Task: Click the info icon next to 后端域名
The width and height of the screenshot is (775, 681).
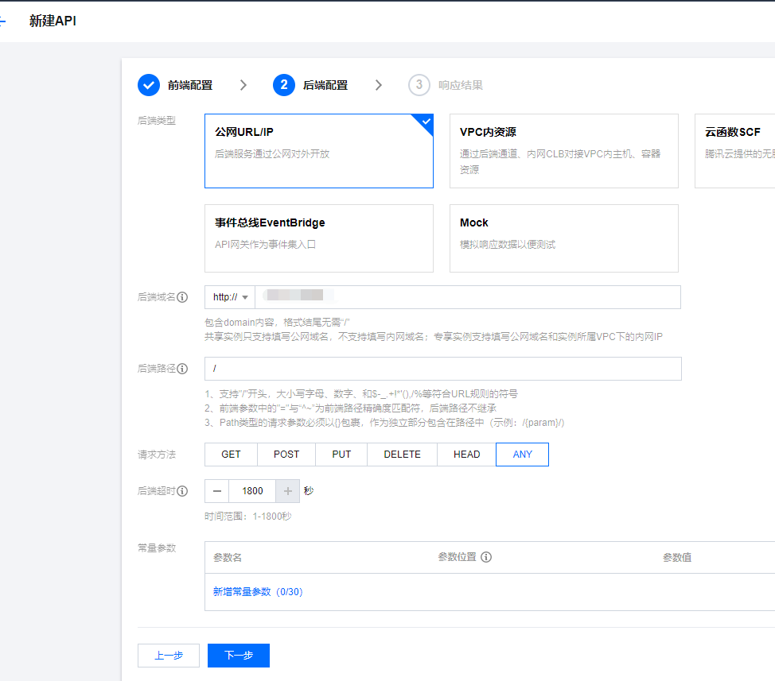Action: [x=182, y=297]
